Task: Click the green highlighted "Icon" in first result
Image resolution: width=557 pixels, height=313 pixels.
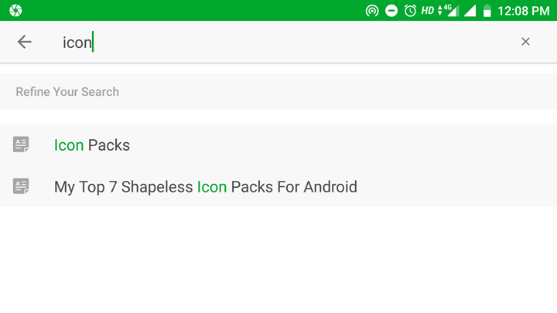Action: [69, 145]
